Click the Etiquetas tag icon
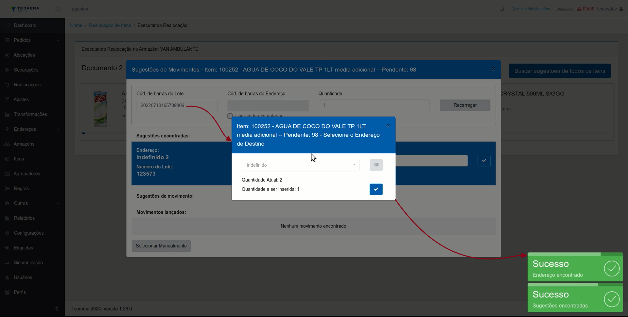Screen dimensions: 628x317 [7, 248]
